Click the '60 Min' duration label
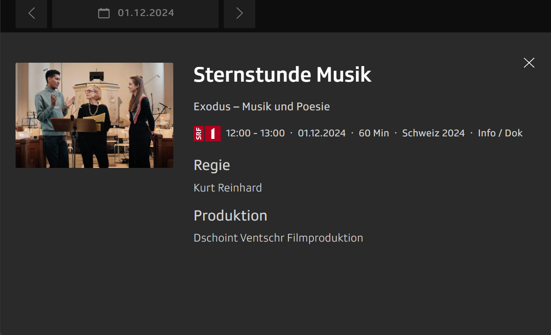Image resolution: width=551 pixels, height=335 pixels. coord(374,133)
